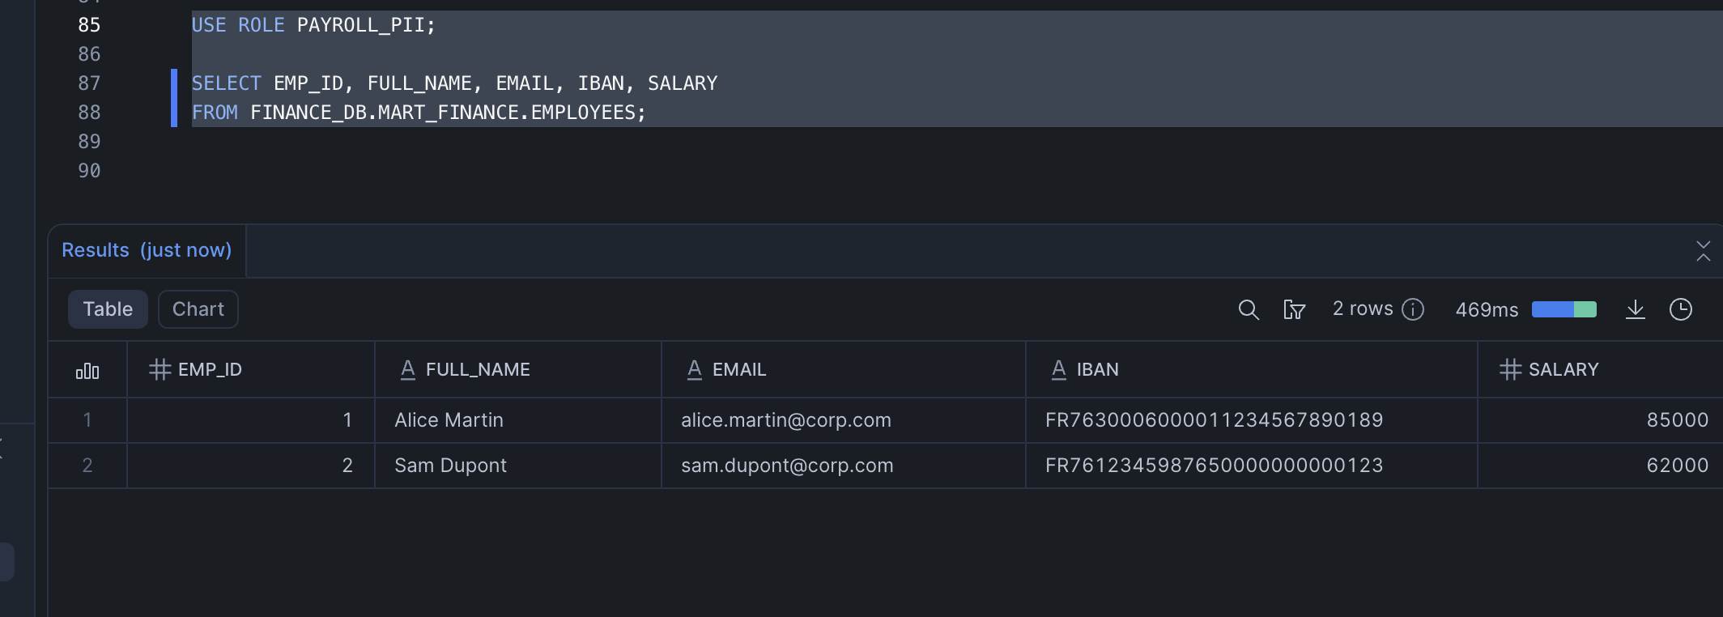
Task: Collapse the results panel
Action: (x=1703, y=251)
